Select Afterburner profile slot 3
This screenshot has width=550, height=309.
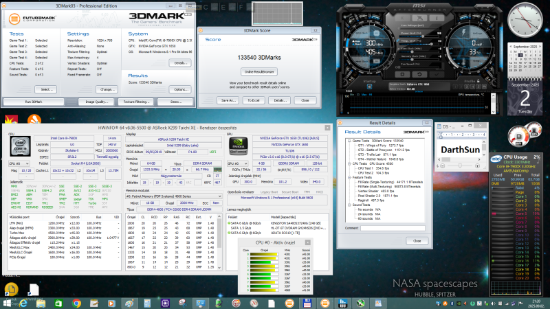pyautogui.click(x=467, y=87)
